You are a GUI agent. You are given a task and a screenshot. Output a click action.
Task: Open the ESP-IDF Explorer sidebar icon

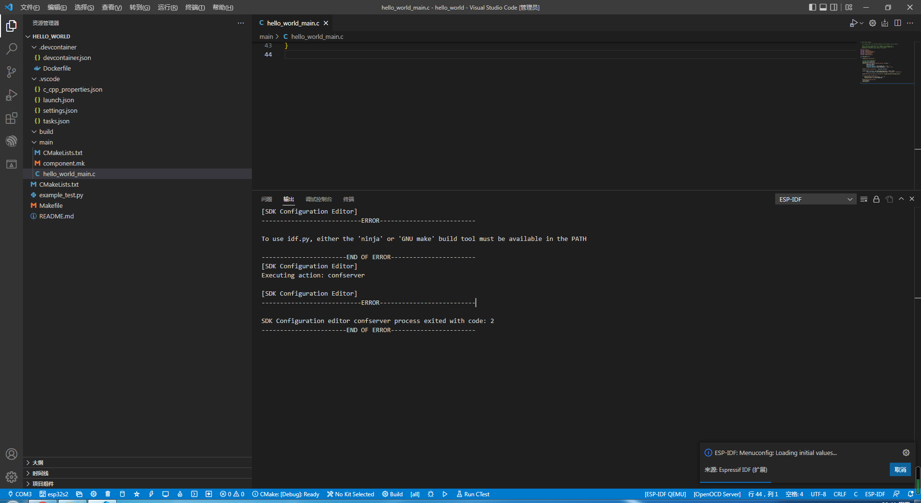(x=12, y=141)
